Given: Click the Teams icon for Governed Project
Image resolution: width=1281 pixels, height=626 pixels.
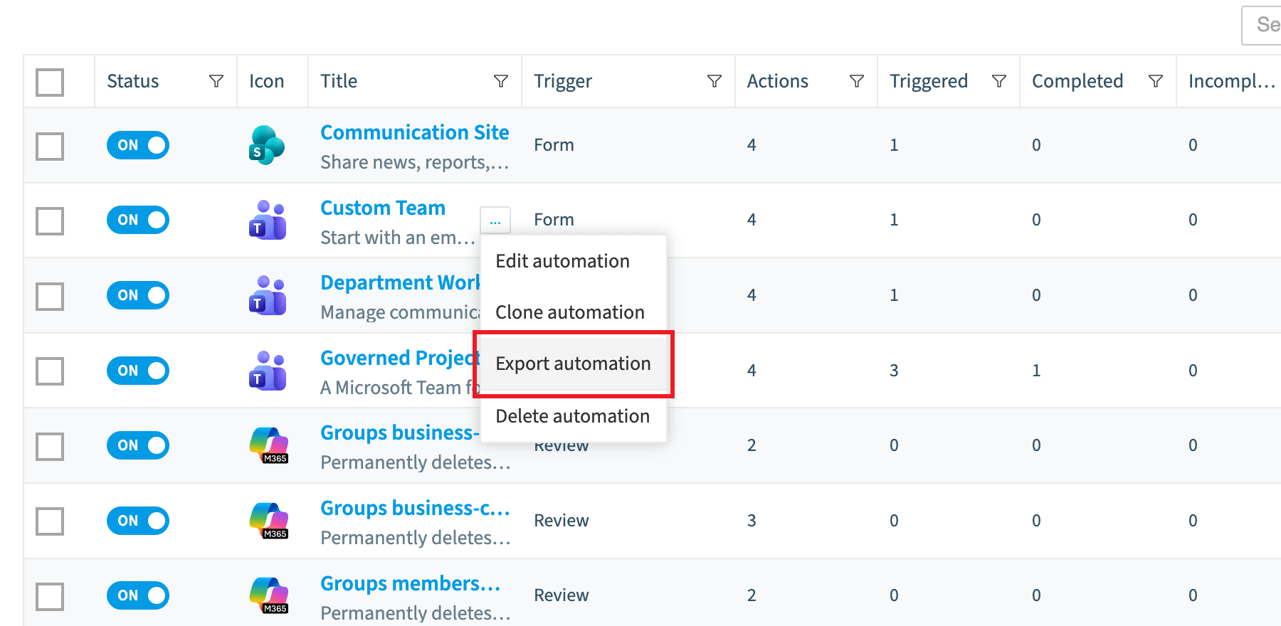Looking at the screenshot, I should pos(267,371).
